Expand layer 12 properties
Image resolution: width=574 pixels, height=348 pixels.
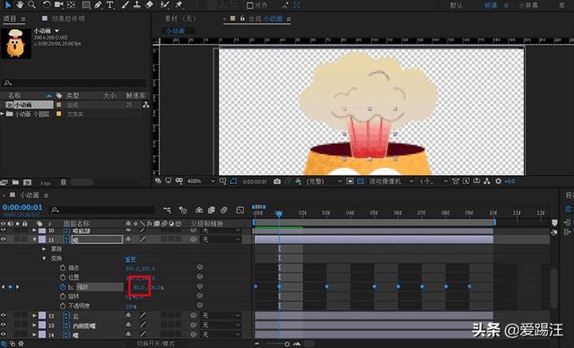(34, 315)
